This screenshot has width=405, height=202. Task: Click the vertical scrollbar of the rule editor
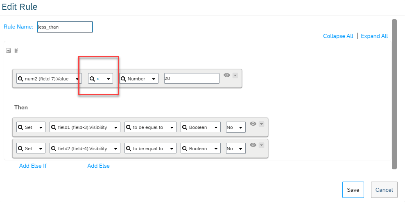[394, 94]
